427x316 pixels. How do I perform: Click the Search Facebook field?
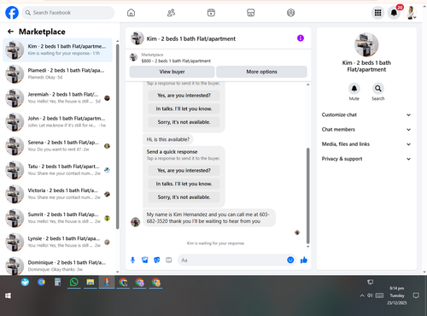pos(68,13)
